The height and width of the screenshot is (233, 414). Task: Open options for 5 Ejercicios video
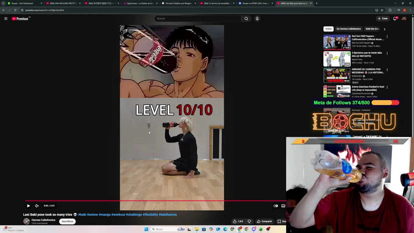pos(387,53)
